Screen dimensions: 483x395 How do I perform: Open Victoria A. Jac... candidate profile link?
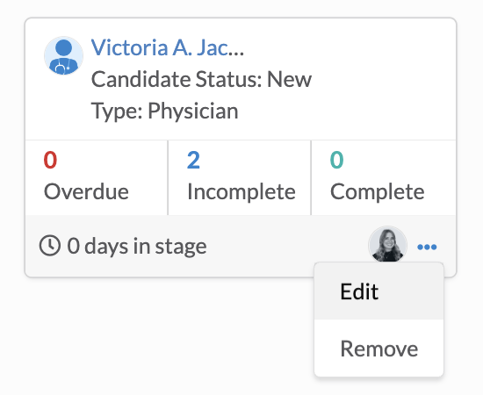pyautogui.click(x=167, y=47)
